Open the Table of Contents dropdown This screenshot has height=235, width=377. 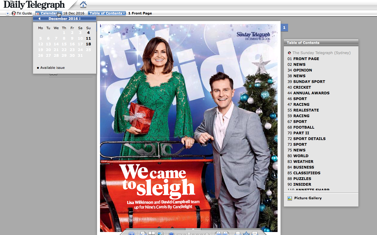tap(107, 13)
